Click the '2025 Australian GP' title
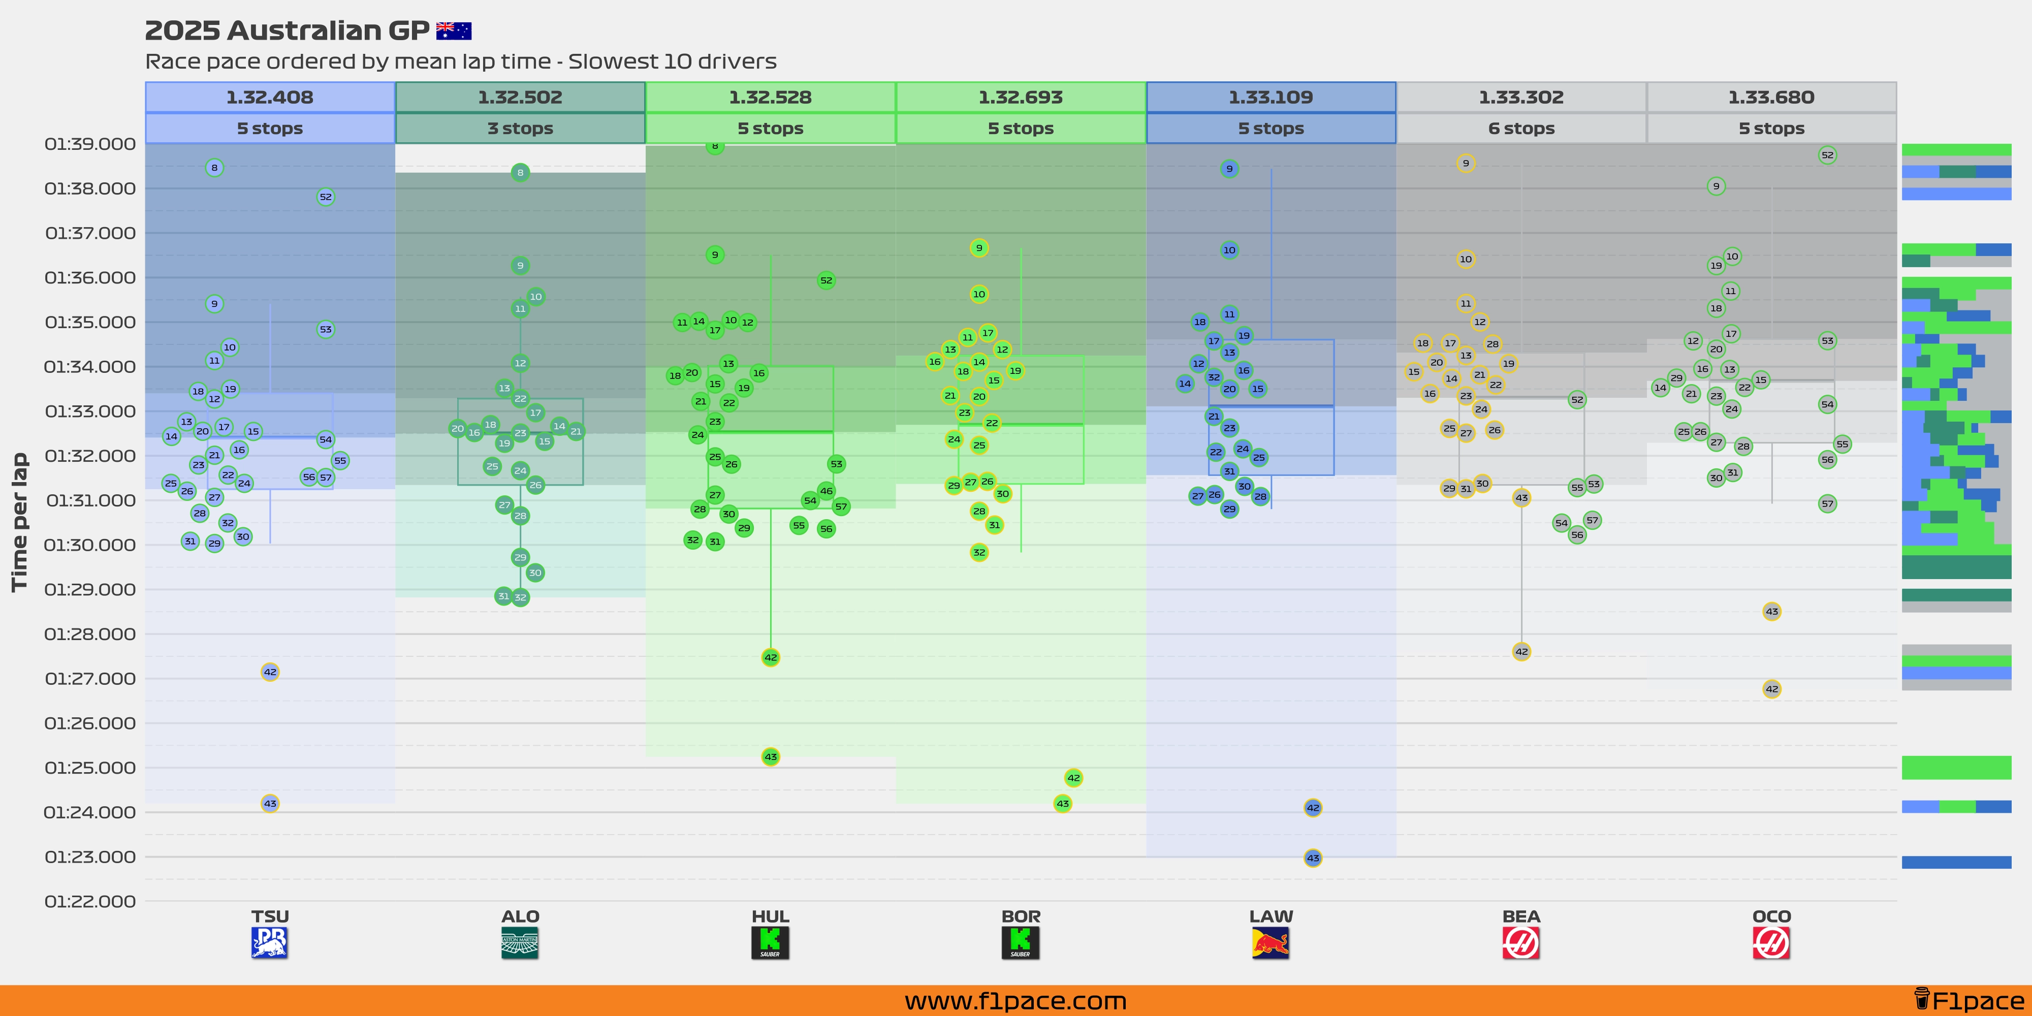The height and width of the screenshot is (1016, 2032). point(287,30)
